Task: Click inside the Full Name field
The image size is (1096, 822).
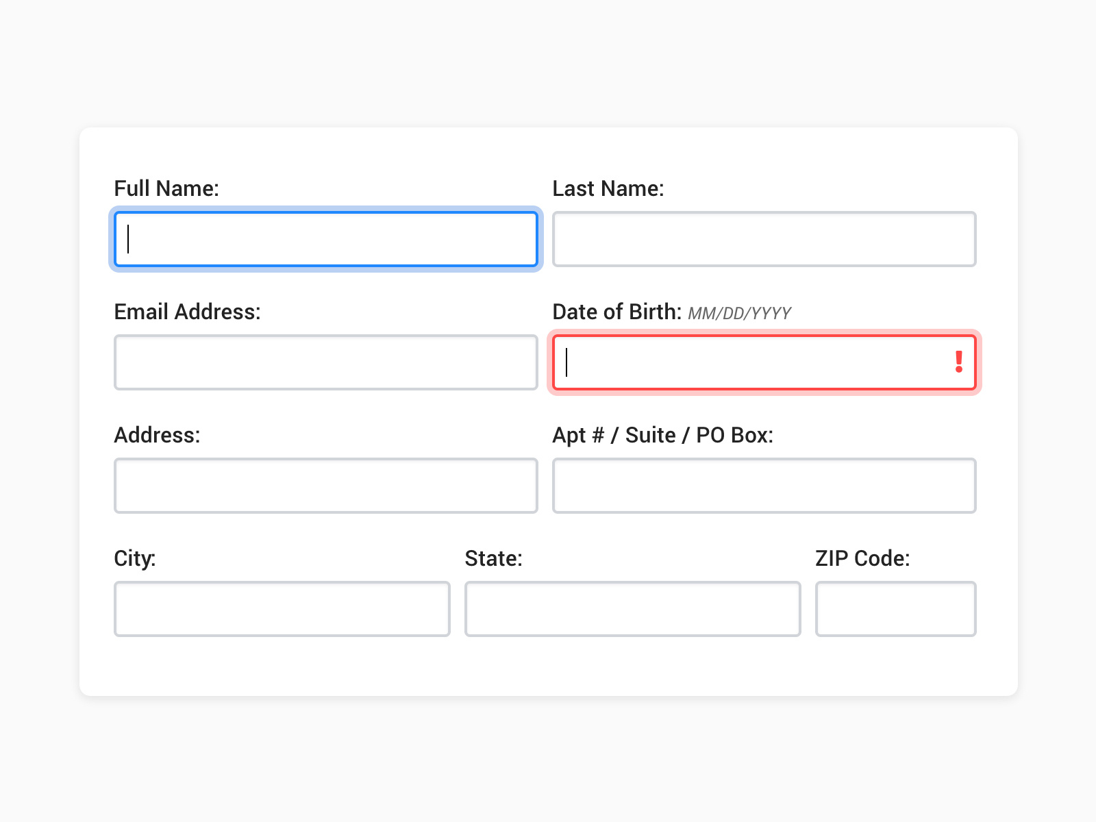Action: [x=325, y=239]
